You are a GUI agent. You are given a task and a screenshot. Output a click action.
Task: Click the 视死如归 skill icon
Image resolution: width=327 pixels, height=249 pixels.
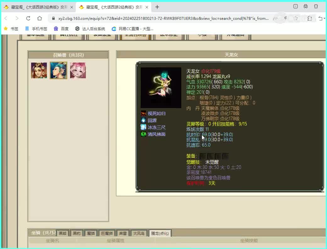pos(143,113)
